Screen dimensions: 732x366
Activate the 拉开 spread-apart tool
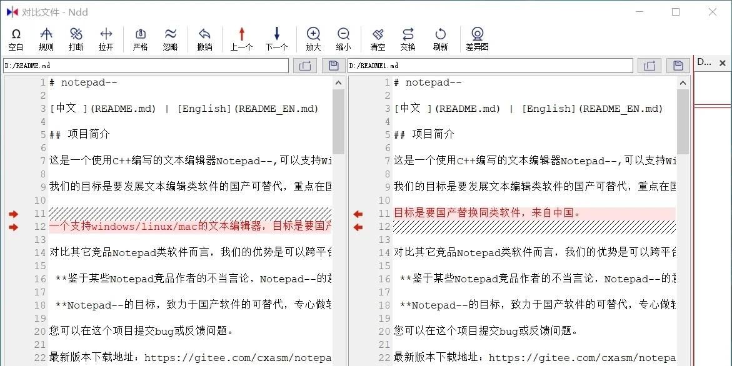point(106,37)
